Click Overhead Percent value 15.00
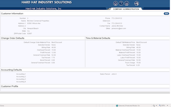 pos(54,50)
